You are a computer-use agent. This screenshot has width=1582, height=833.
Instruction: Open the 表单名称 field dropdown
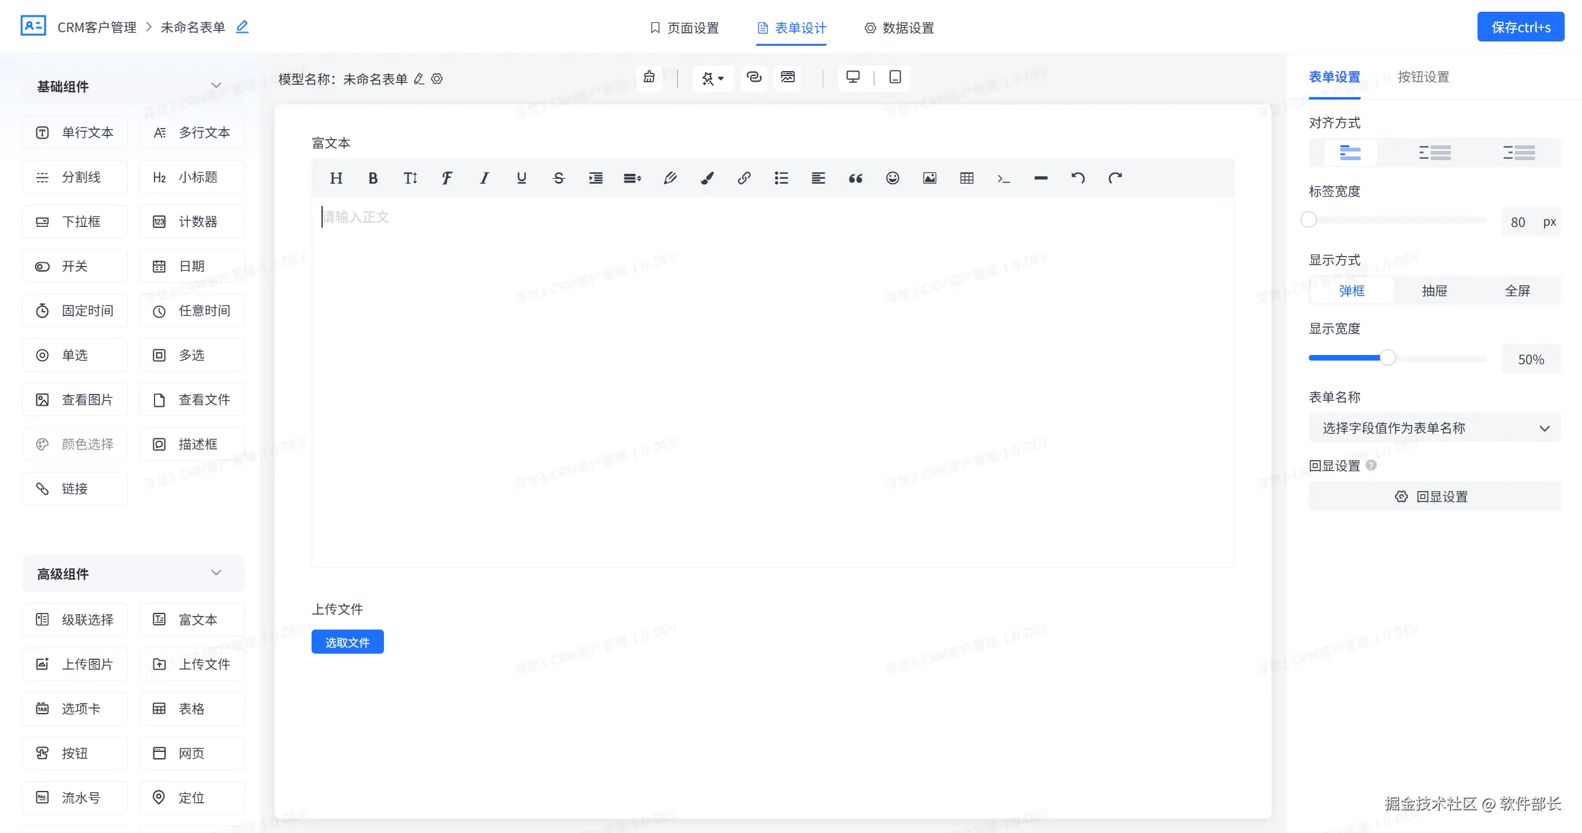coord(1434,428)
